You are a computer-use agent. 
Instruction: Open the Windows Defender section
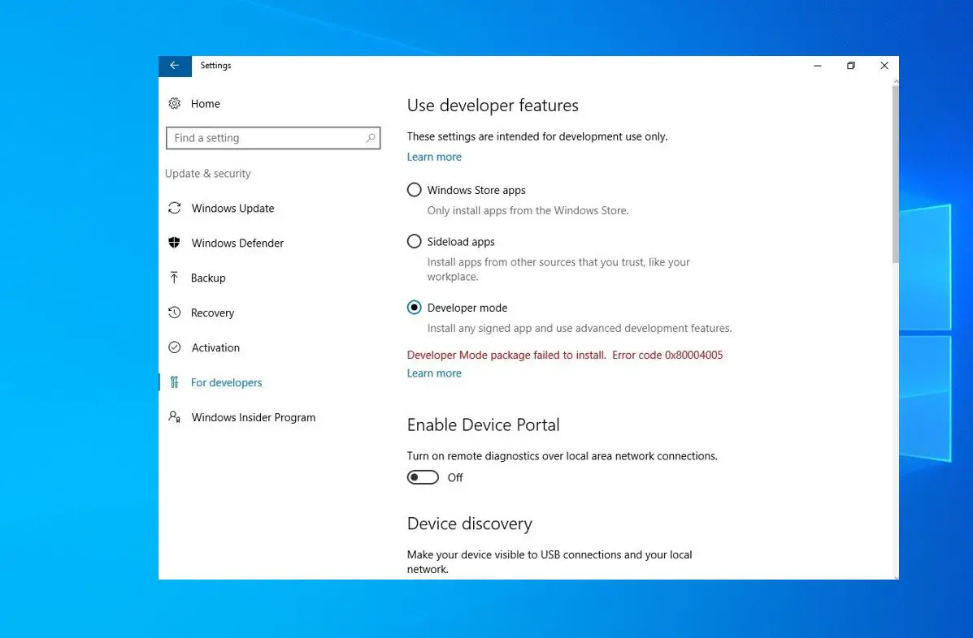click(237, 243)
